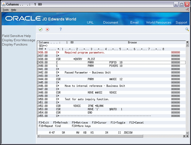The image size is (191, 145).
Task: Click JDEIOW status text
Action: tap(128, 133)
